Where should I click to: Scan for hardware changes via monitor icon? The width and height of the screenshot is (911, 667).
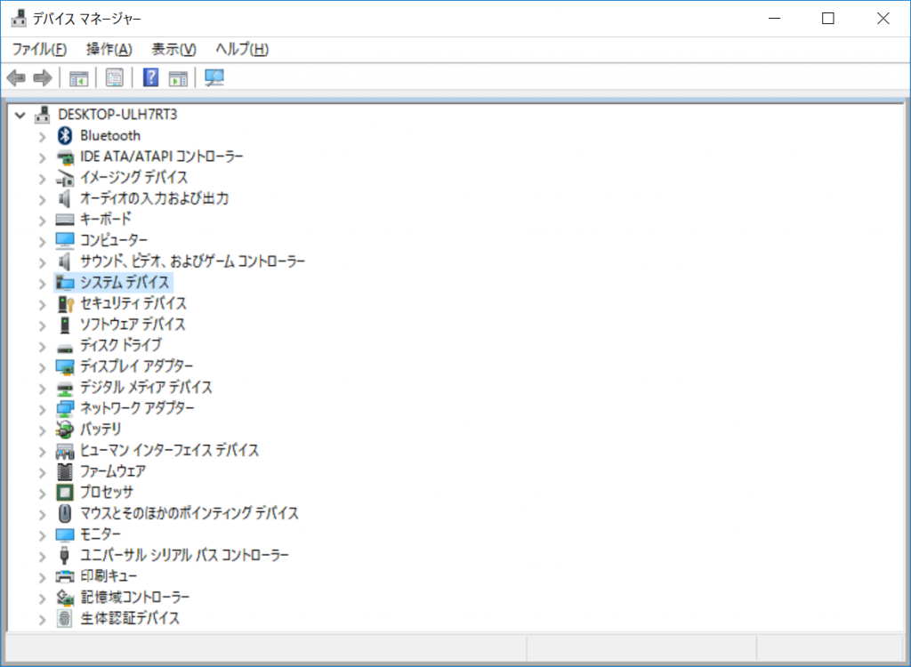pos(214,77)
